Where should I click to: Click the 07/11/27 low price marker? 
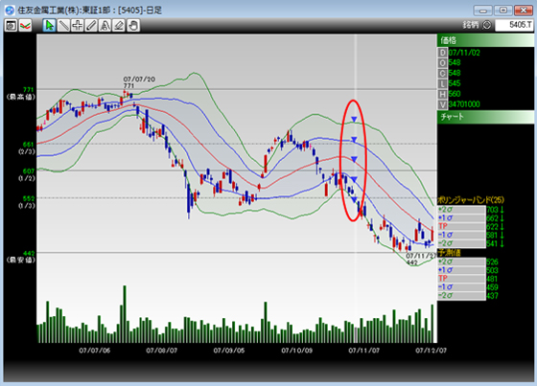[x=421, y=259]
